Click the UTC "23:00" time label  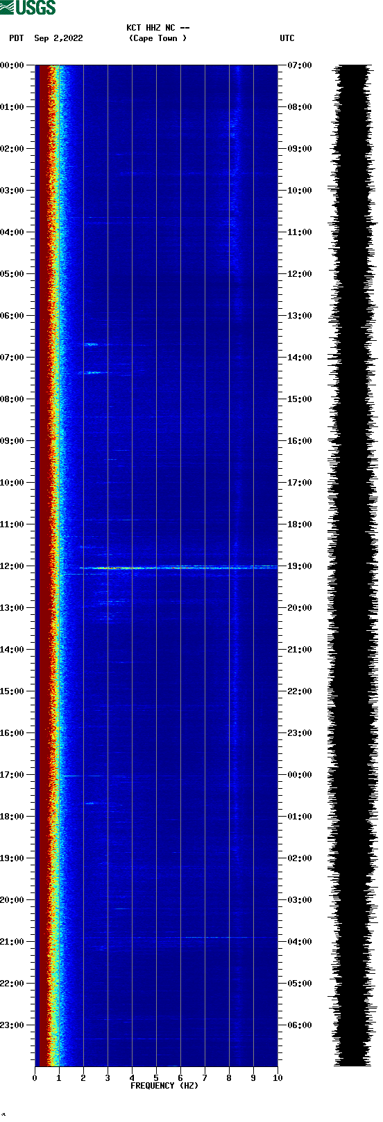pyautogui.click(x=300, y=733)
